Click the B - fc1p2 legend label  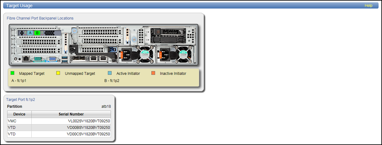click(x=112, y=81)
